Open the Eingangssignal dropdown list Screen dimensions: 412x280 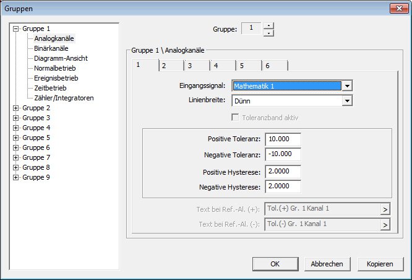pos(347,85)
